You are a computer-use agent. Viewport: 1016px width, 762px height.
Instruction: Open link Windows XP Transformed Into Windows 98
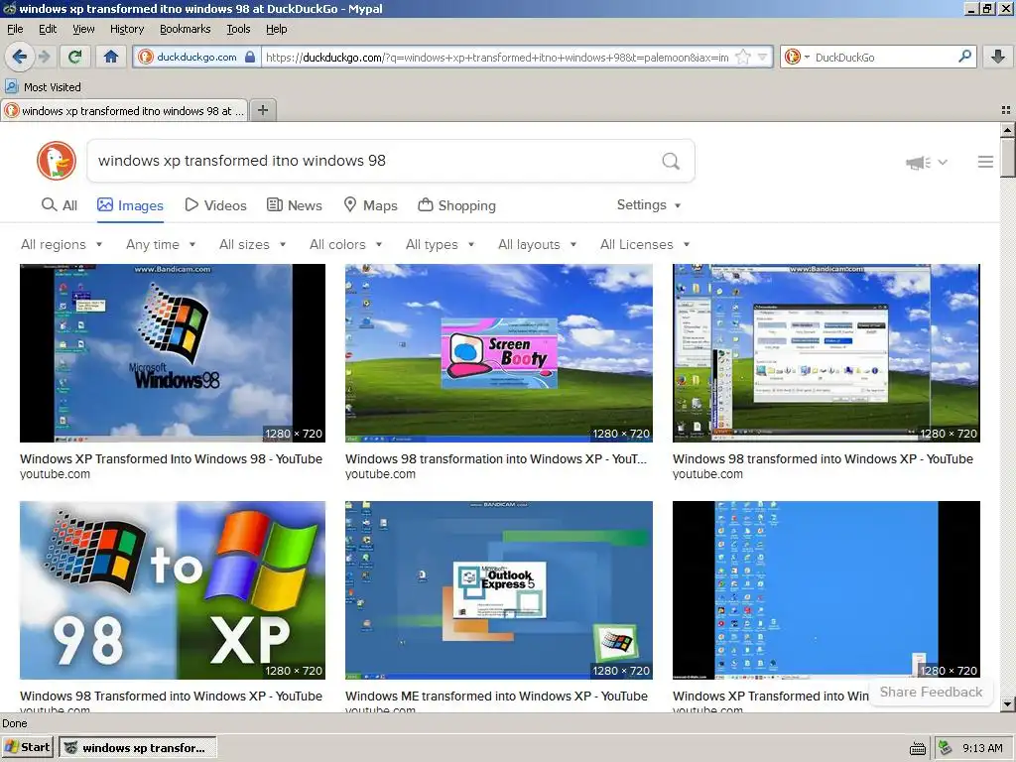click(171, 458)
